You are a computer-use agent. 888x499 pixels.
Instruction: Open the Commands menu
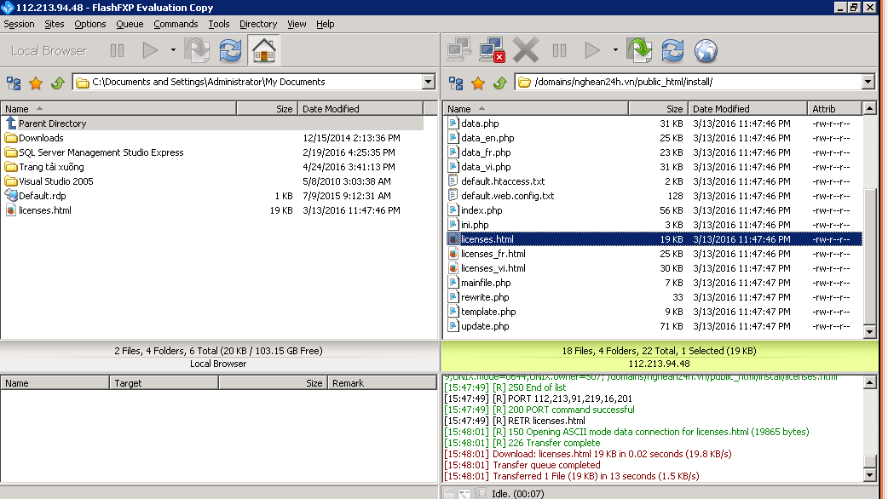[x=176, y=24]
